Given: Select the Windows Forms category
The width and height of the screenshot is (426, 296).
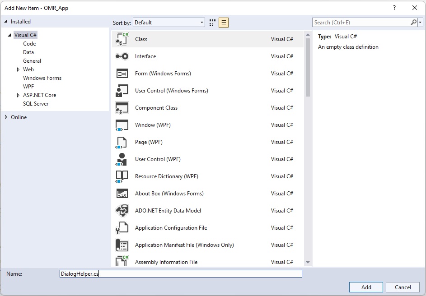Looking at the screenshot, I should [42, 78].
